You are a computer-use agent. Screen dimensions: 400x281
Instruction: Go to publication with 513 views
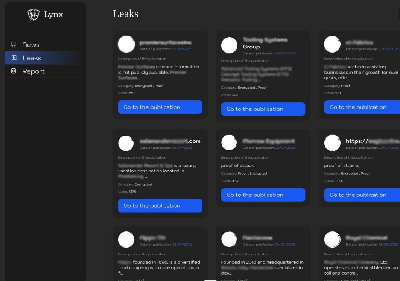point(362,107)
